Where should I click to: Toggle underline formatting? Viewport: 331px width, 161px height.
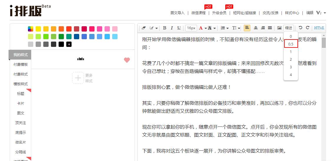179,28
